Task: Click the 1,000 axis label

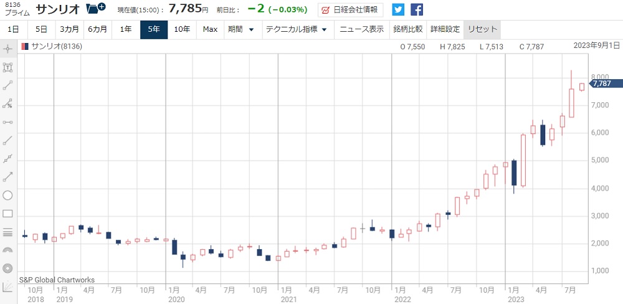Action: (x=601, y=270)
